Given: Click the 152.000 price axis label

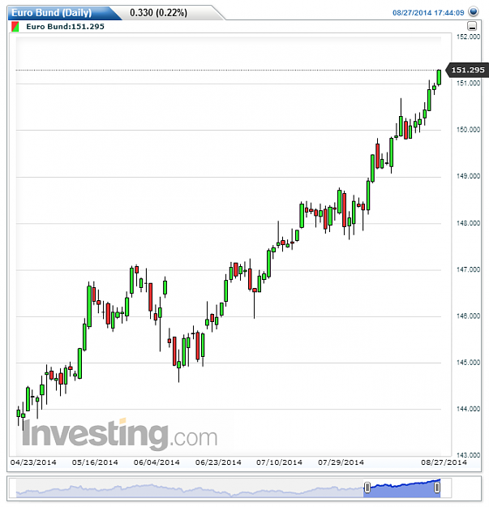Looking at the screenshot, I should (468, 37).
